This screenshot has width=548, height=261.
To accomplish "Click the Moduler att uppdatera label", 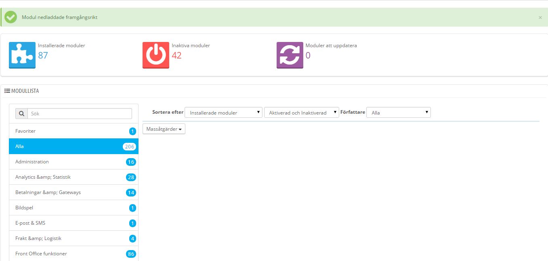I will 331,46.
